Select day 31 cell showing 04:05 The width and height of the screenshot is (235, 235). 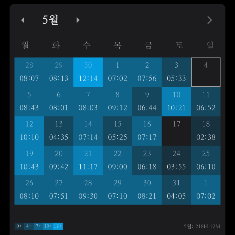coord(176,189)
